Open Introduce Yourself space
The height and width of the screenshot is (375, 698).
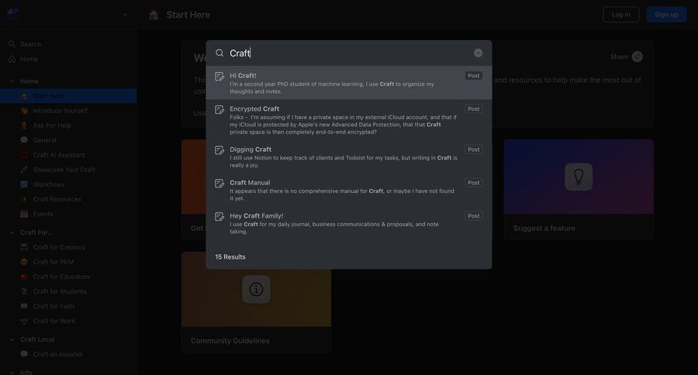click(68, 110)
